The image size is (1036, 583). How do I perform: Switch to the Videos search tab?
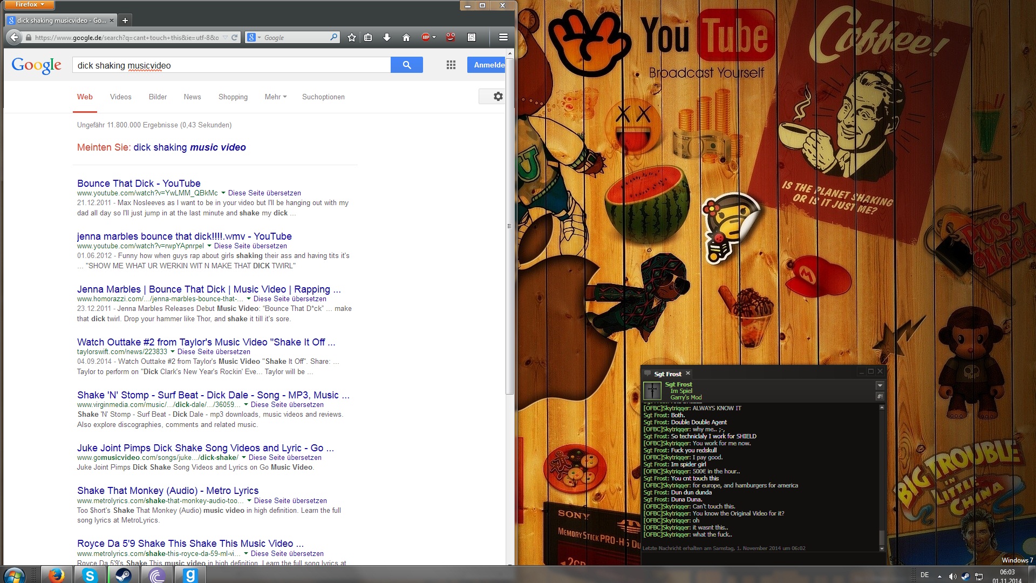click(x=120, y=97)
